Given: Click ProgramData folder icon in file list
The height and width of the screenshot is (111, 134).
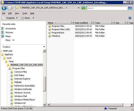Looking at the screenshot, I should [50, 33].
